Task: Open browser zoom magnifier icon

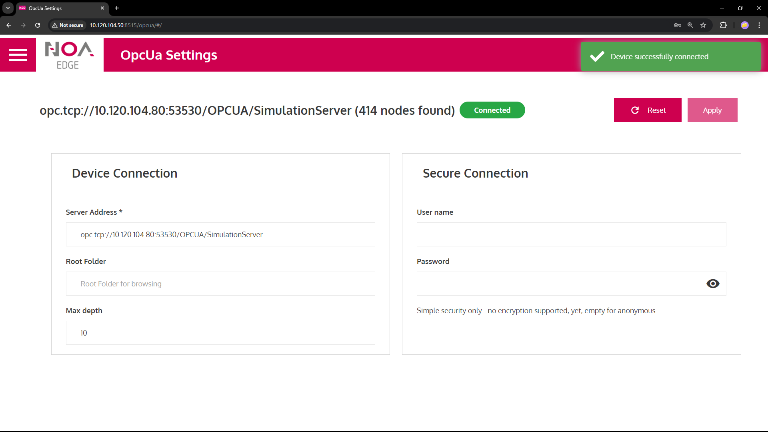Action: pos(690,25)
